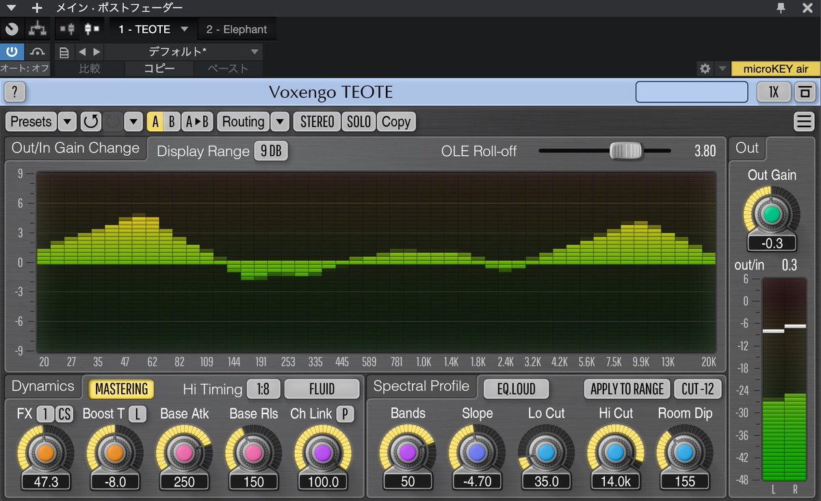
Task: Toggle the MASTERING mode button
Action: coord(121,389)
